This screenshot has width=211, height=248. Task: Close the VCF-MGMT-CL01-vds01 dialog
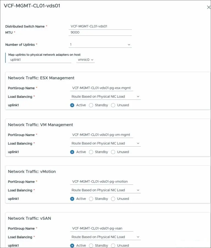coord(209,7)
